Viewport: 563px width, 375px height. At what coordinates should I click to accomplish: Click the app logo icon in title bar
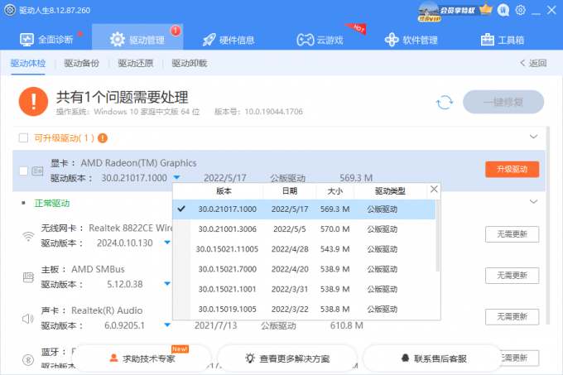(x=10, y=10)
